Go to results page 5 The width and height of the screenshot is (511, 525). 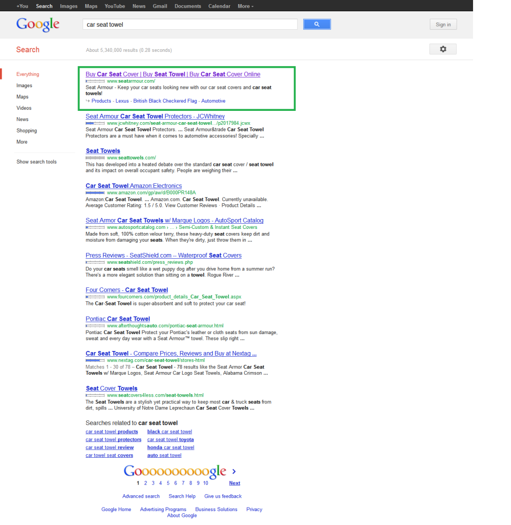168,483
